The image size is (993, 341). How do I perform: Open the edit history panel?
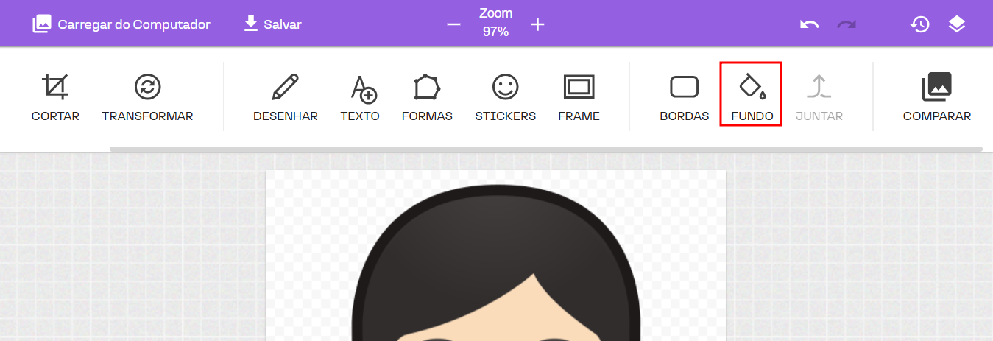919,24
